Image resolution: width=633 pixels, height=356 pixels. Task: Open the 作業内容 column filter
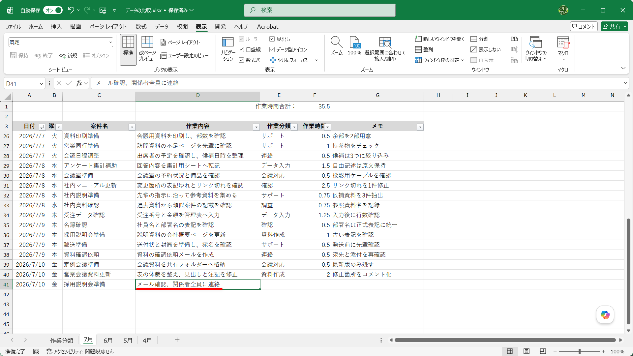click(256, 127)
